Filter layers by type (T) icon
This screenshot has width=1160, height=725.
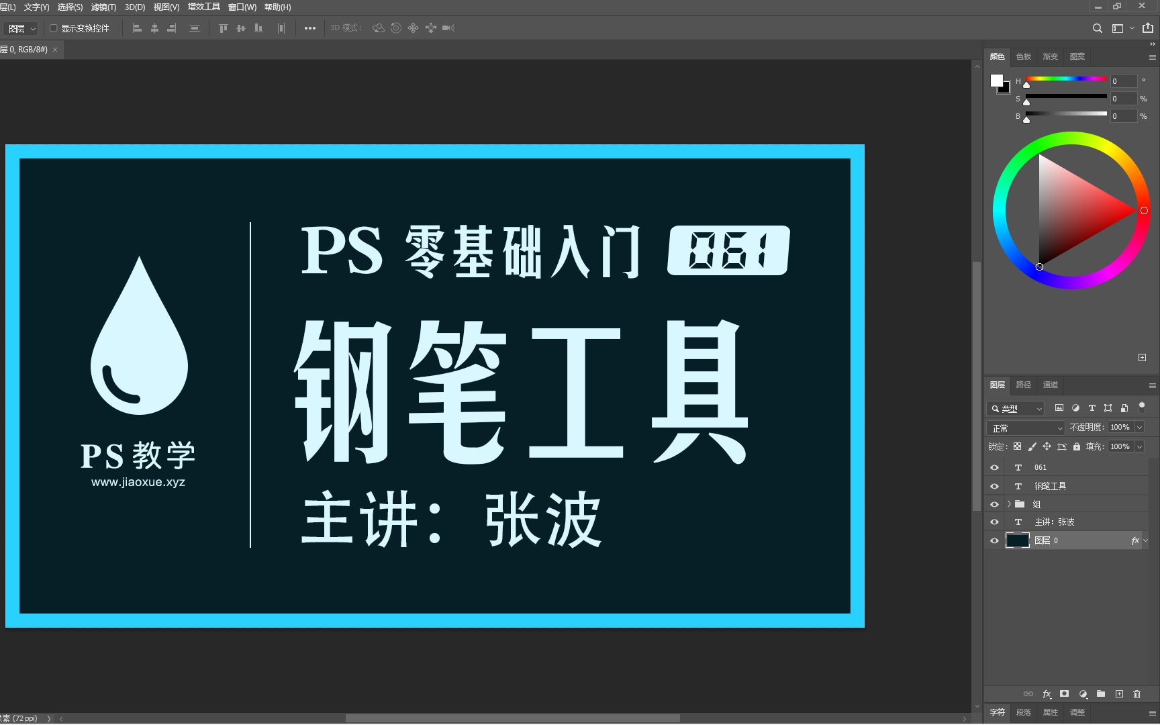[1092, 408]
